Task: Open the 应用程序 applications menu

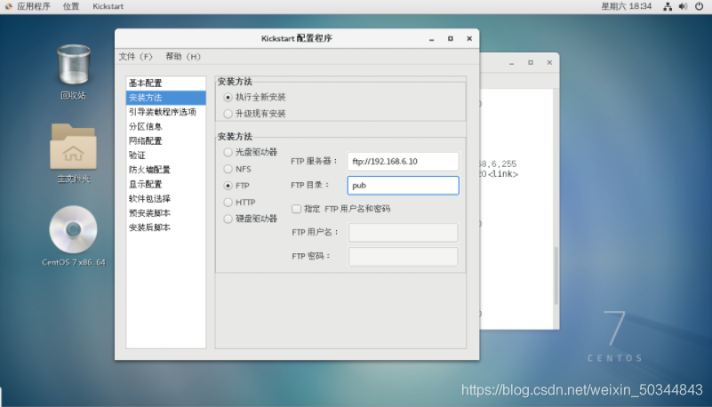Action: 28,6
